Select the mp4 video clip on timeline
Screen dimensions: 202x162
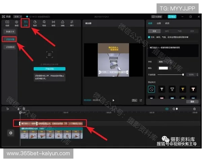coord(52,133)
